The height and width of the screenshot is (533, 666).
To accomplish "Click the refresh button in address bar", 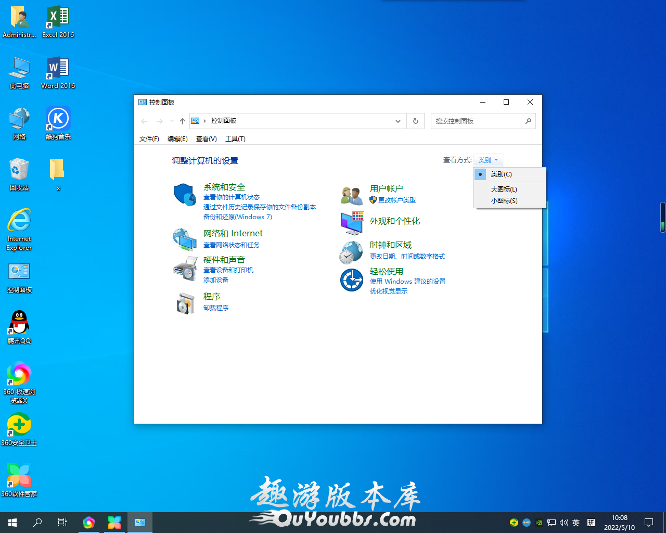I will point(415,121).
